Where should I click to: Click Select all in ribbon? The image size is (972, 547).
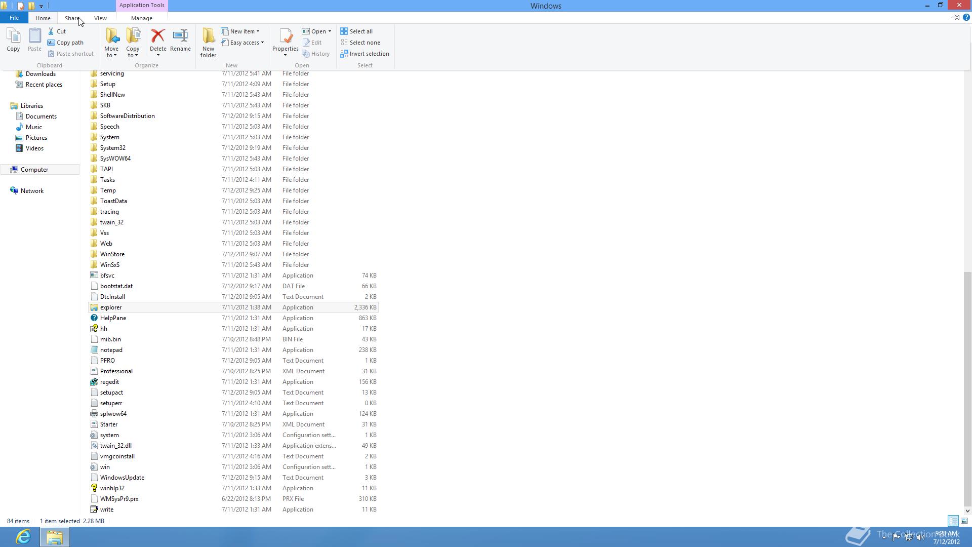pos(356,31)
